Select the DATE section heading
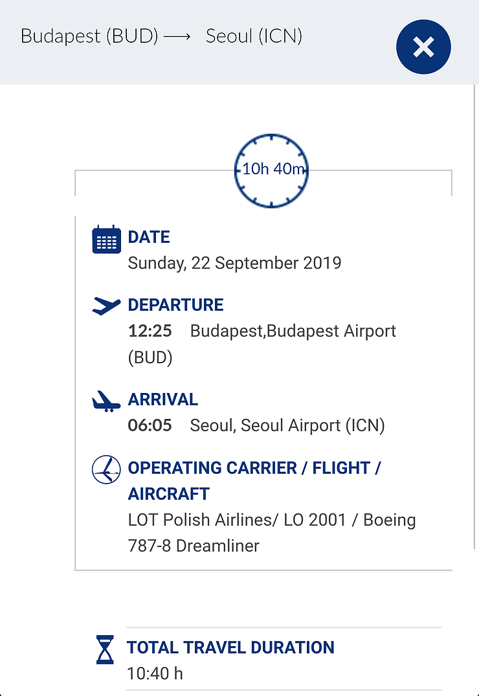The width and height of the screenshot is (479, 696). (x=149, y=237)
